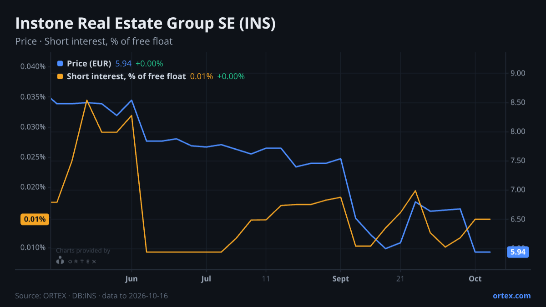Click the 0.040% left axis label

point(33,66)
